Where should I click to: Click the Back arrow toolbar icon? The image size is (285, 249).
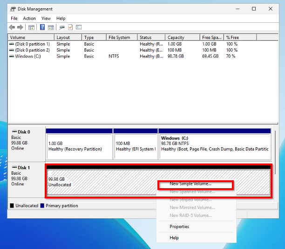pos(12,27)
